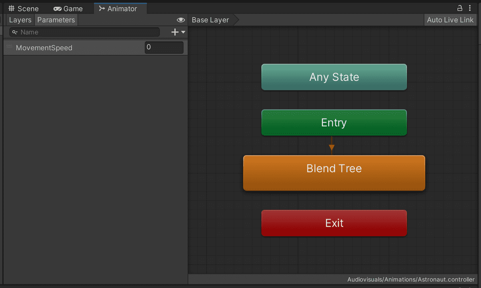Switch to the Scene tab

point(23,8)
